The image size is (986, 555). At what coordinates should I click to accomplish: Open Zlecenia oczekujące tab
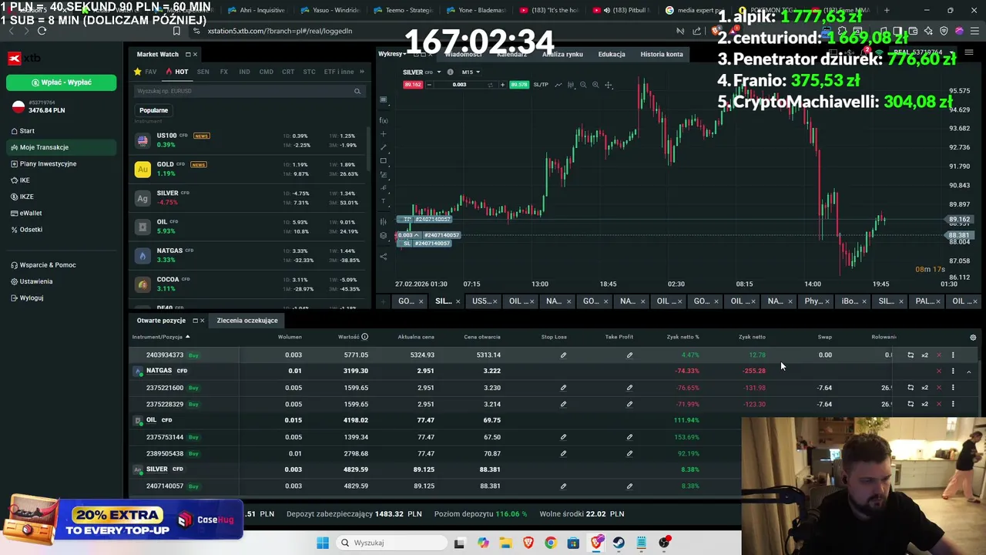pos(247,321)
